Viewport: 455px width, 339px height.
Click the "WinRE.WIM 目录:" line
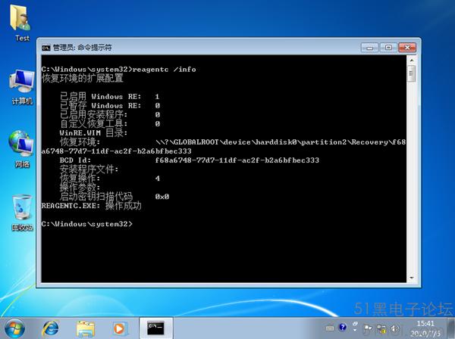coord(93,133)
